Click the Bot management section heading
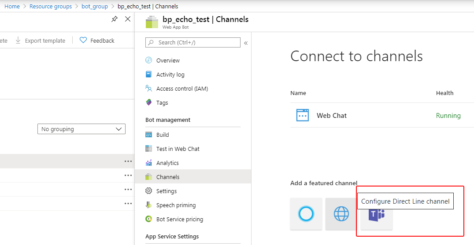474x245 pixels. (168, 120)
